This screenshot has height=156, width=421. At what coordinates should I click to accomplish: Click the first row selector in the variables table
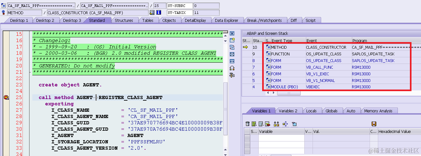(x=247, y=137)
